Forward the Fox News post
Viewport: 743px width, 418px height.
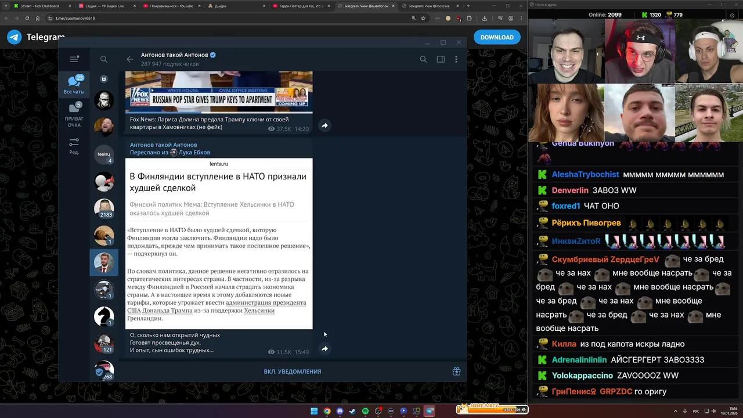point(324,125)
